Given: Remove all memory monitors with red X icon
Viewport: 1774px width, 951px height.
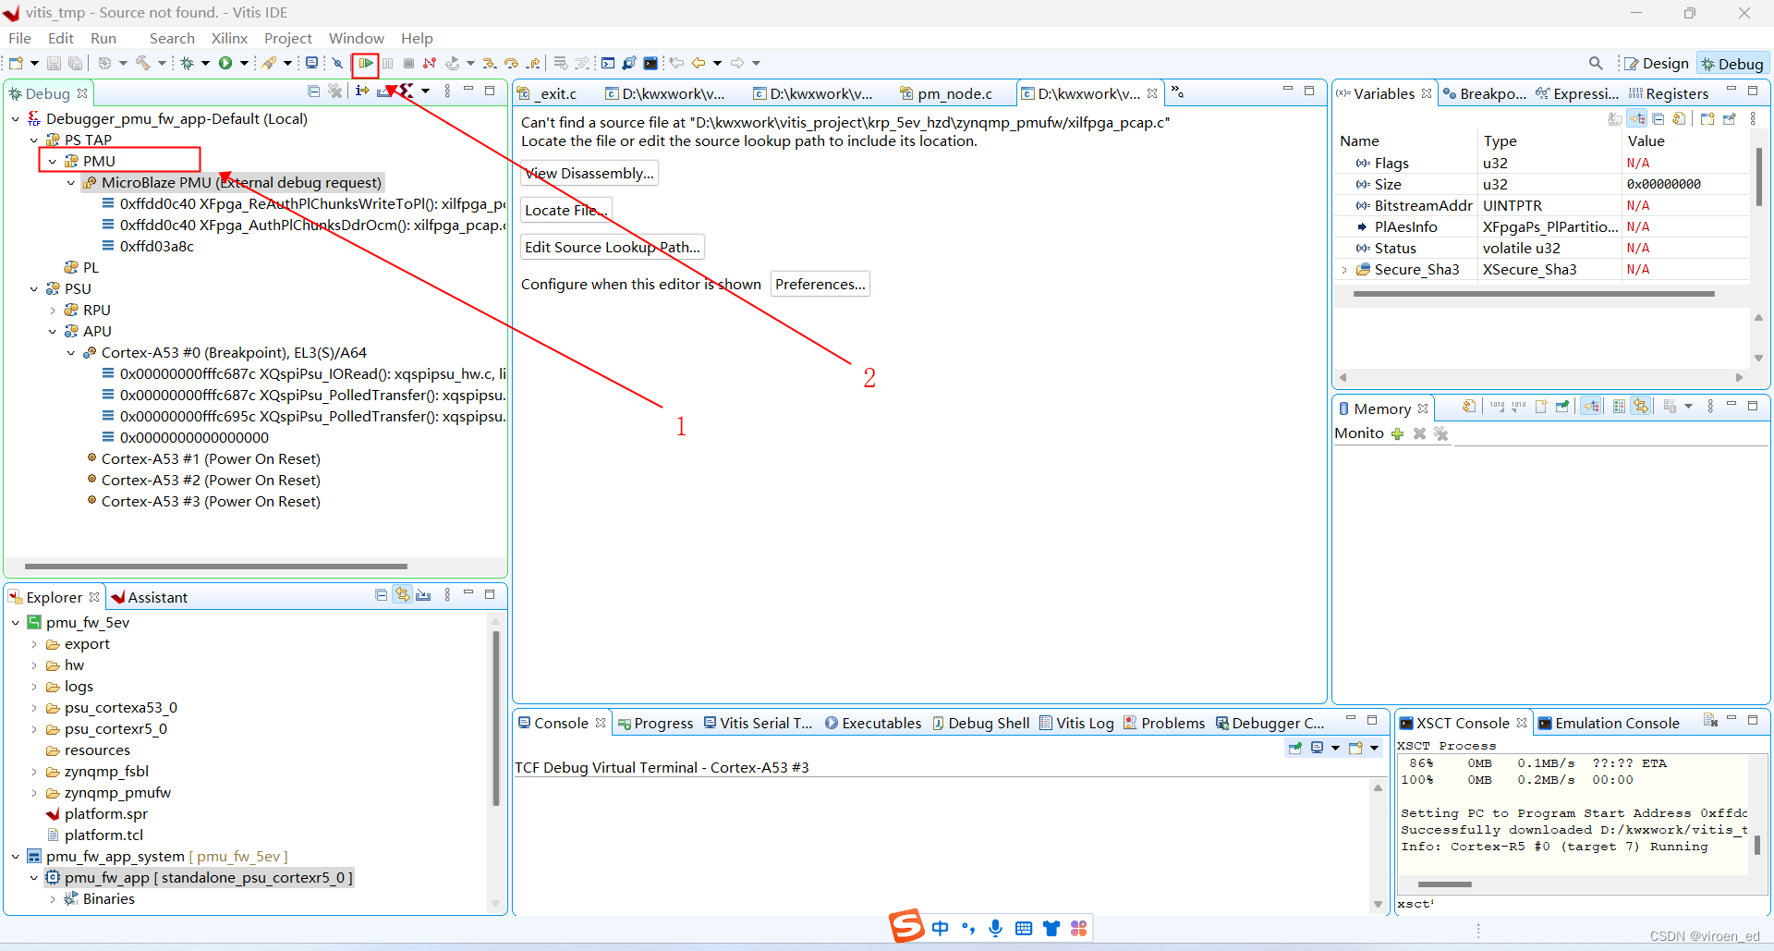Looking at the screenshot, I should click(1441, 433).
